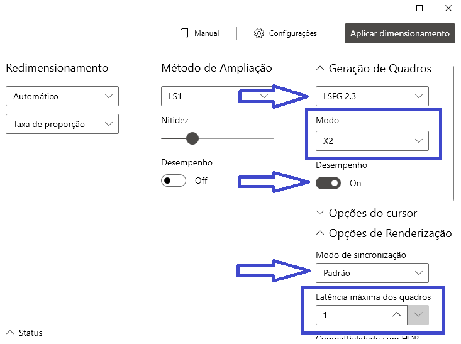The image size is (461, 344).
Task: Click the Nitidez slider handle
Action: tap(192, 138)
